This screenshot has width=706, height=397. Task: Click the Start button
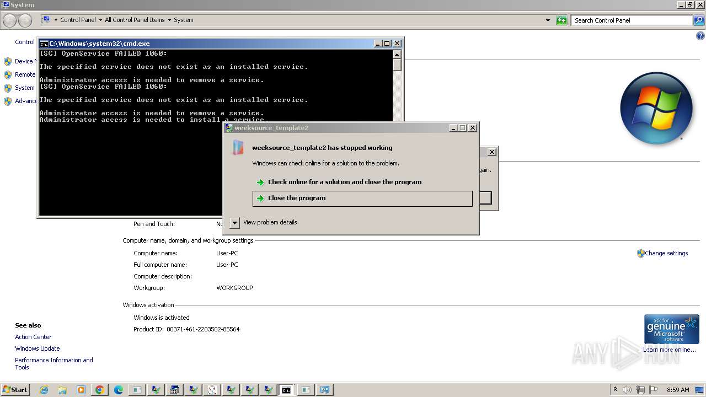coord(15,390)
